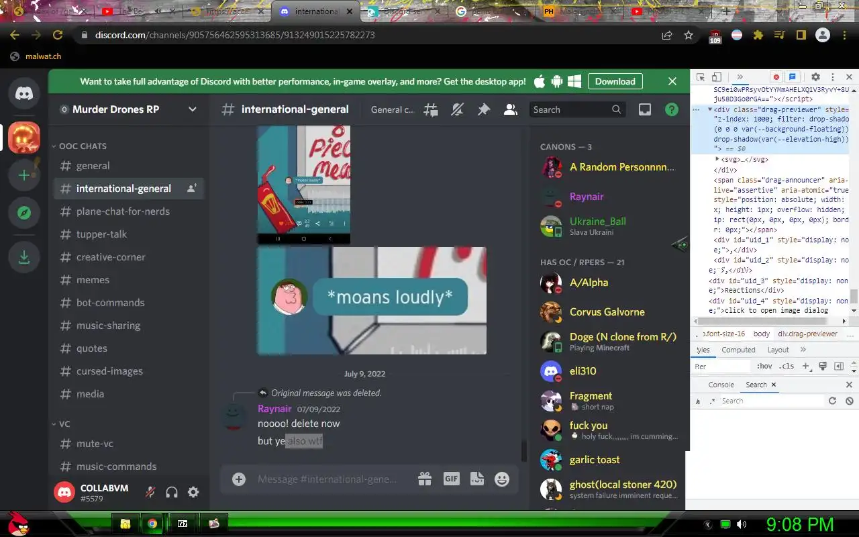
Task: Open Explore Public Servers compass icon
Action: [24, 213]
